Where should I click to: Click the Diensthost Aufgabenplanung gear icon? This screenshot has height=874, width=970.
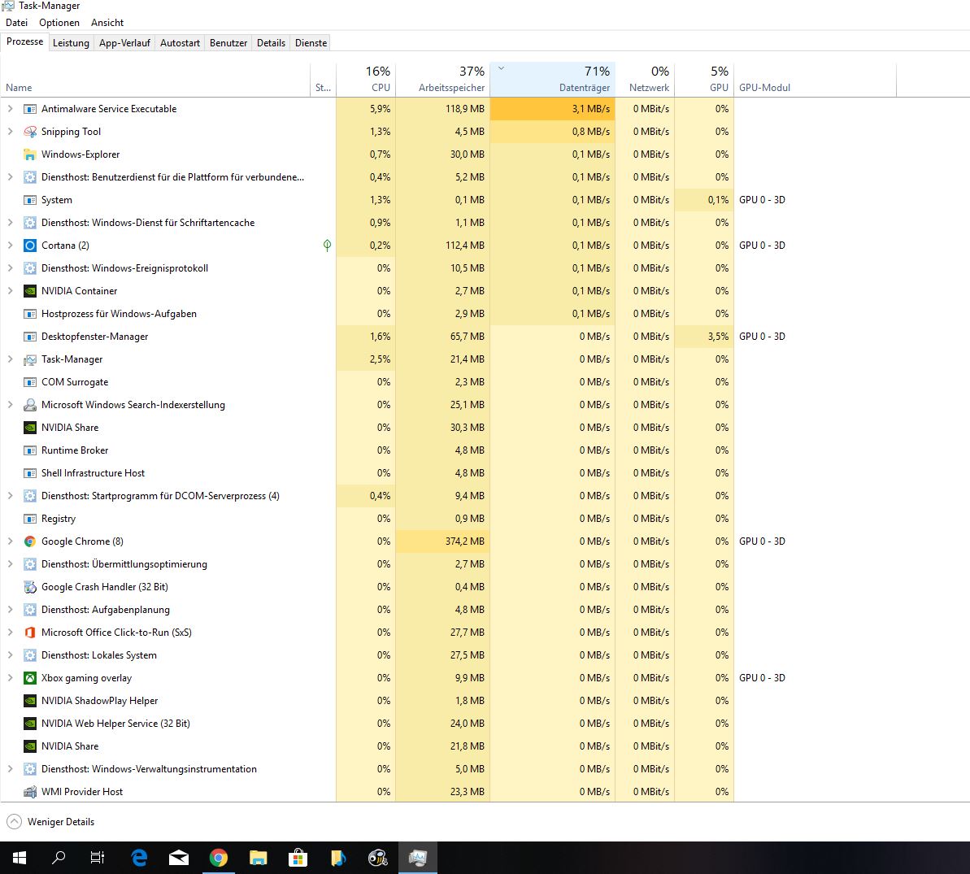pos(30,610)
